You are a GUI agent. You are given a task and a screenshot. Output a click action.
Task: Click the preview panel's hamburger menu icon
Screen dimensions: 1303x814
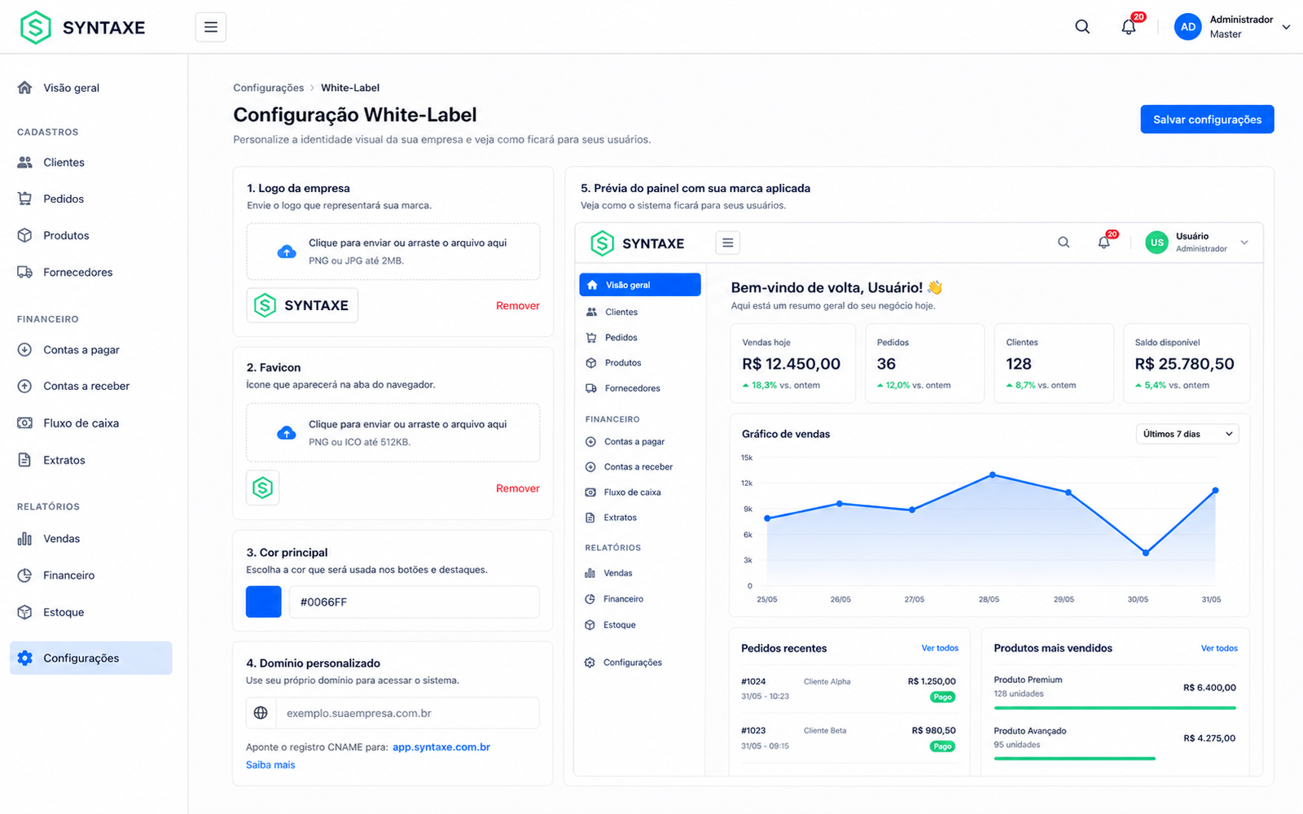pyautogui.click(x=728, y=243)
